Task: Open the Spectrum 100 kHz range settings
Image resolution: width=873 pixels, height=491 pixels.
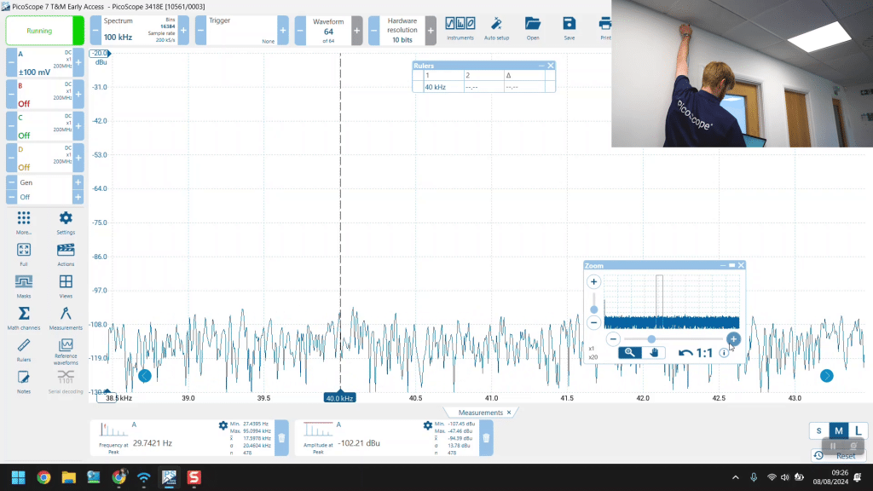Action: point(133,31)
